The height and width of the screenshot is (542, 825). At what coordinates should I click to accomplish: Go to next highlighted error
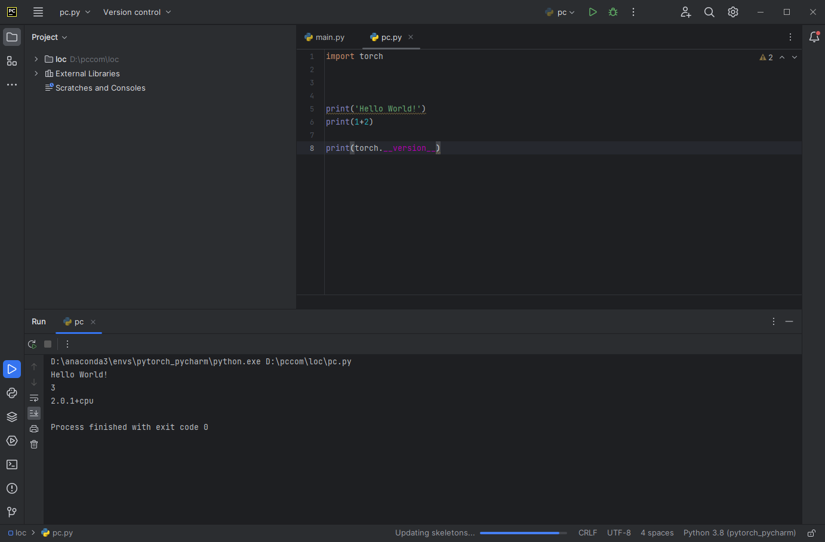point(795,57)
